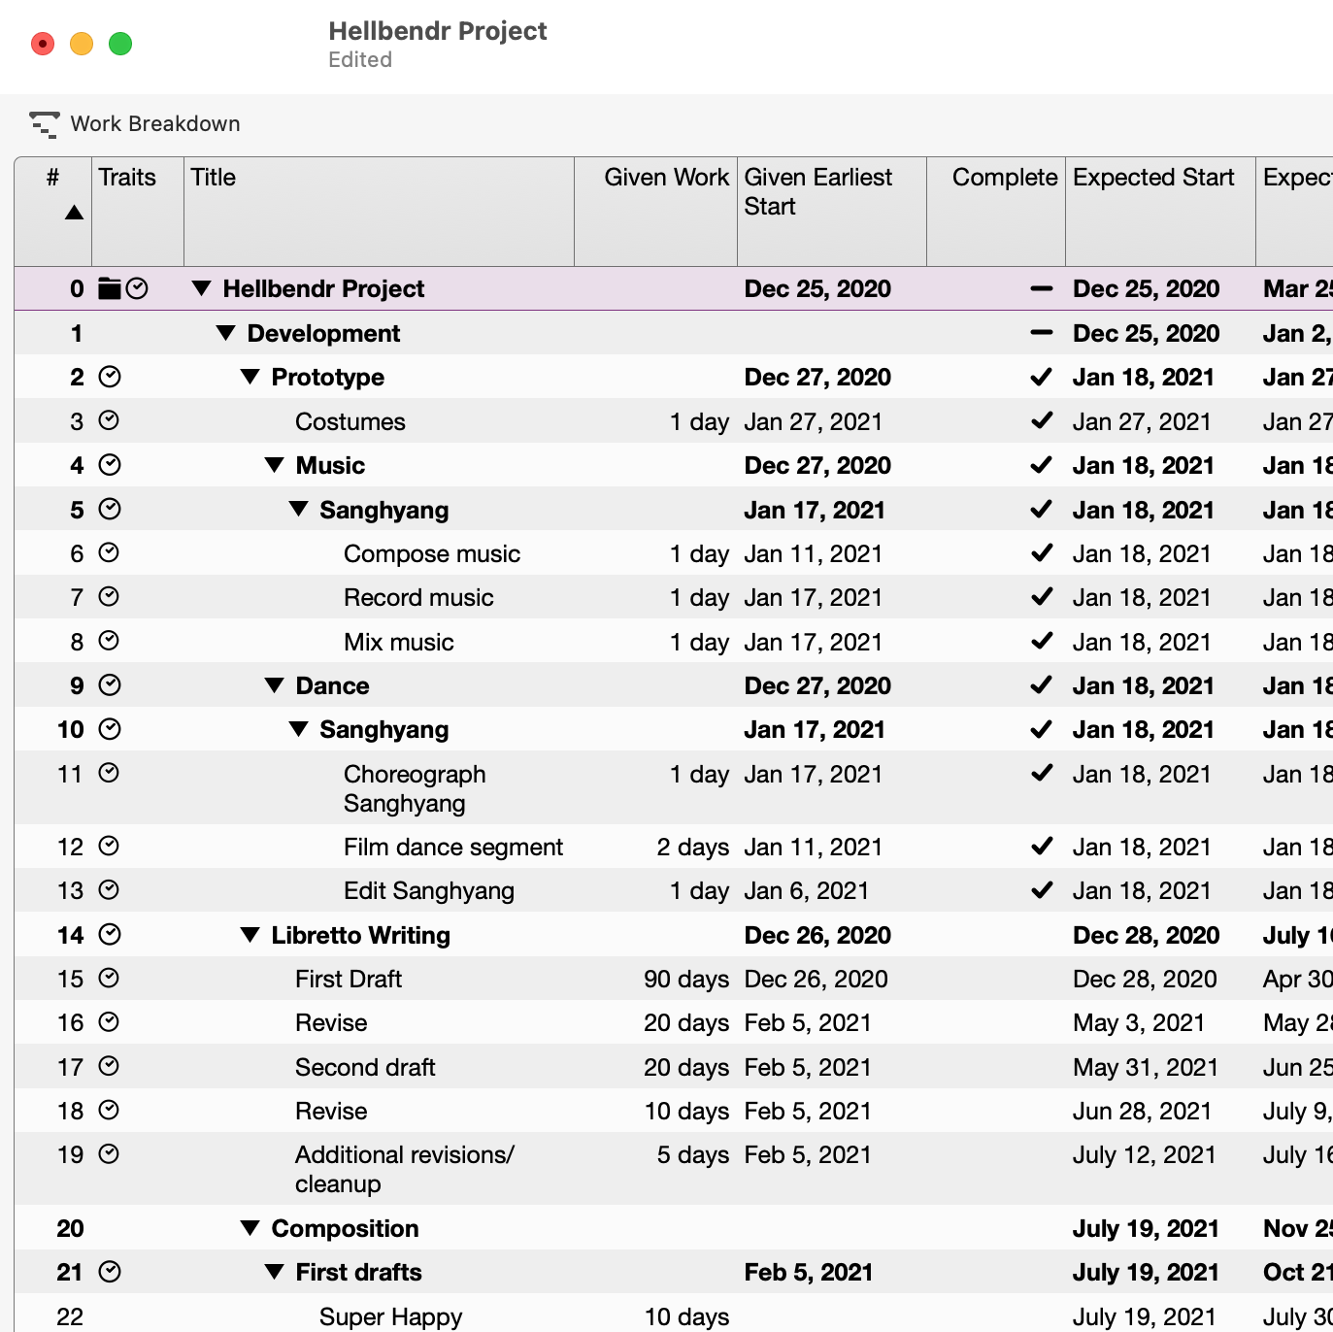
Task: Click the 2 days Given Work cell
Action: click(x=693, y=847)
